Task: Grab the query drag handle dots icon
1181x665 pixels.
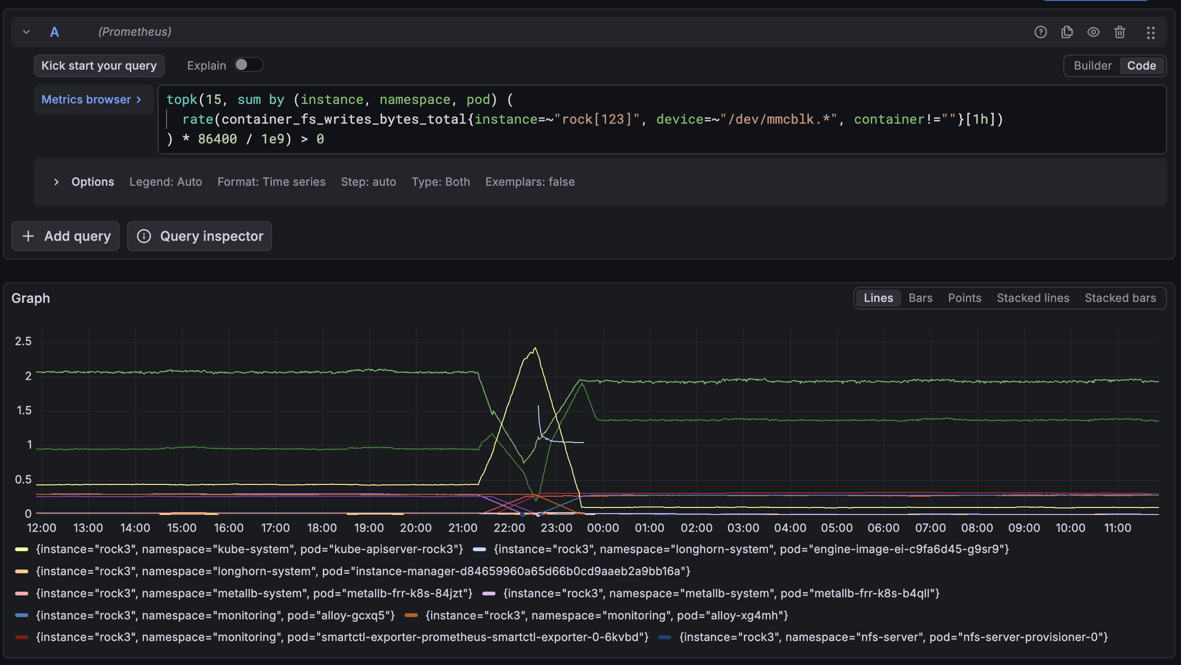Action: pos(1150,32)
